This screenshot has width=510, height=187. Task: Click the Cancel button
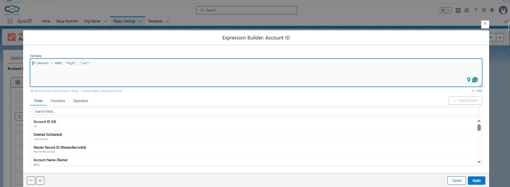point(457,181)
